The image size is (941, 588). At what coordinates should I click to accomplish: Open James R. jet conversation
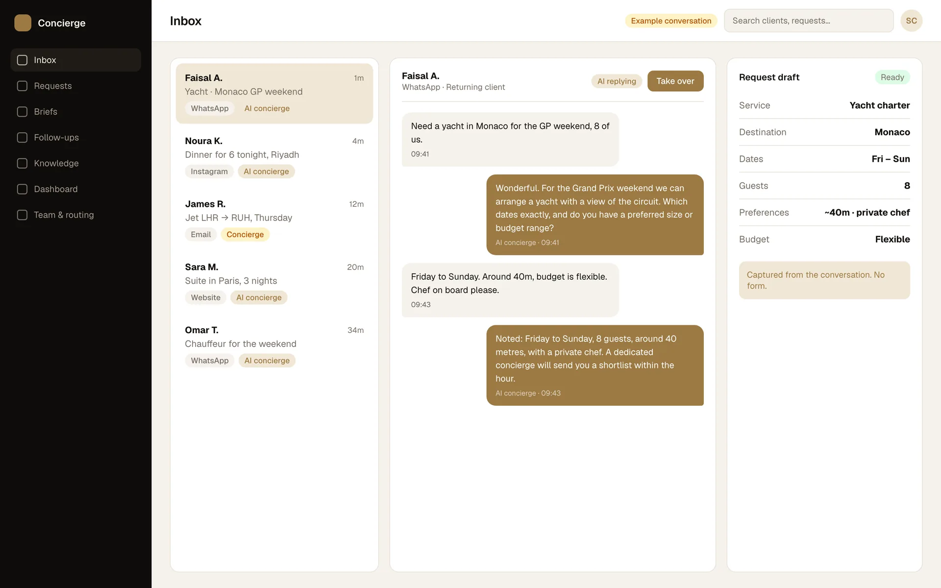point(274,220)
